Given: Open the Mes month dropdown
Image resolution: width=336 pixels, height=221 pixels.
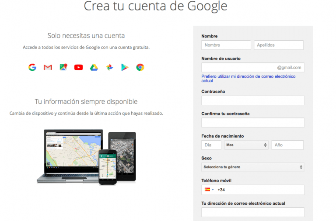Looking at the screenshot, I should (x=246, y=145).
